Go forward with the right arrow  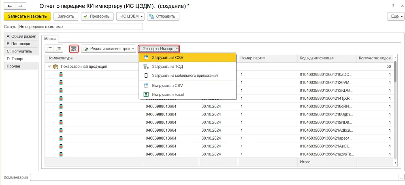pos(21,6)
